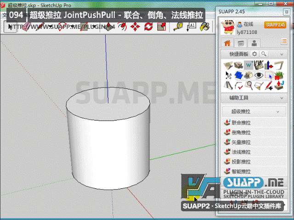294x220 pixels.
Task: Click the orange SUAPP 2.45 badge
Action: [275, 25]
